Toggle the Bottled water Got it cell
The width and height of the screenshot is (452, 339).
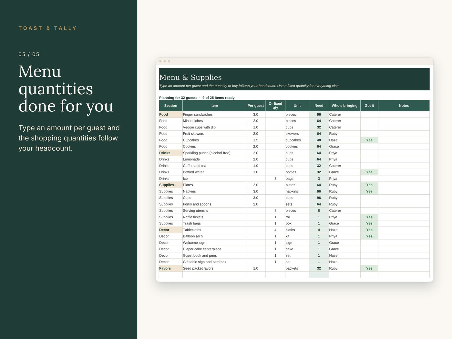[x=369, y=172]
